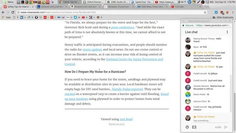The image size is (236, 133).
Task: Reload the Newsweek page
Action: click(x=13, y=12)
